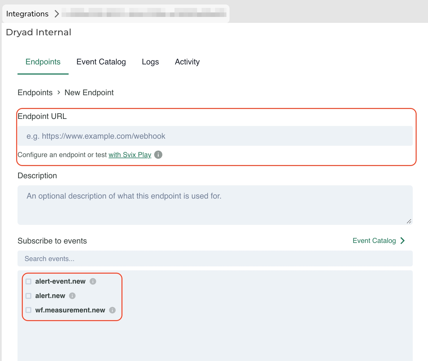Screen dimensions: 428x361
Task: Click chevron between Endpoints and New Endpoint
Action: tap(59, 93)
